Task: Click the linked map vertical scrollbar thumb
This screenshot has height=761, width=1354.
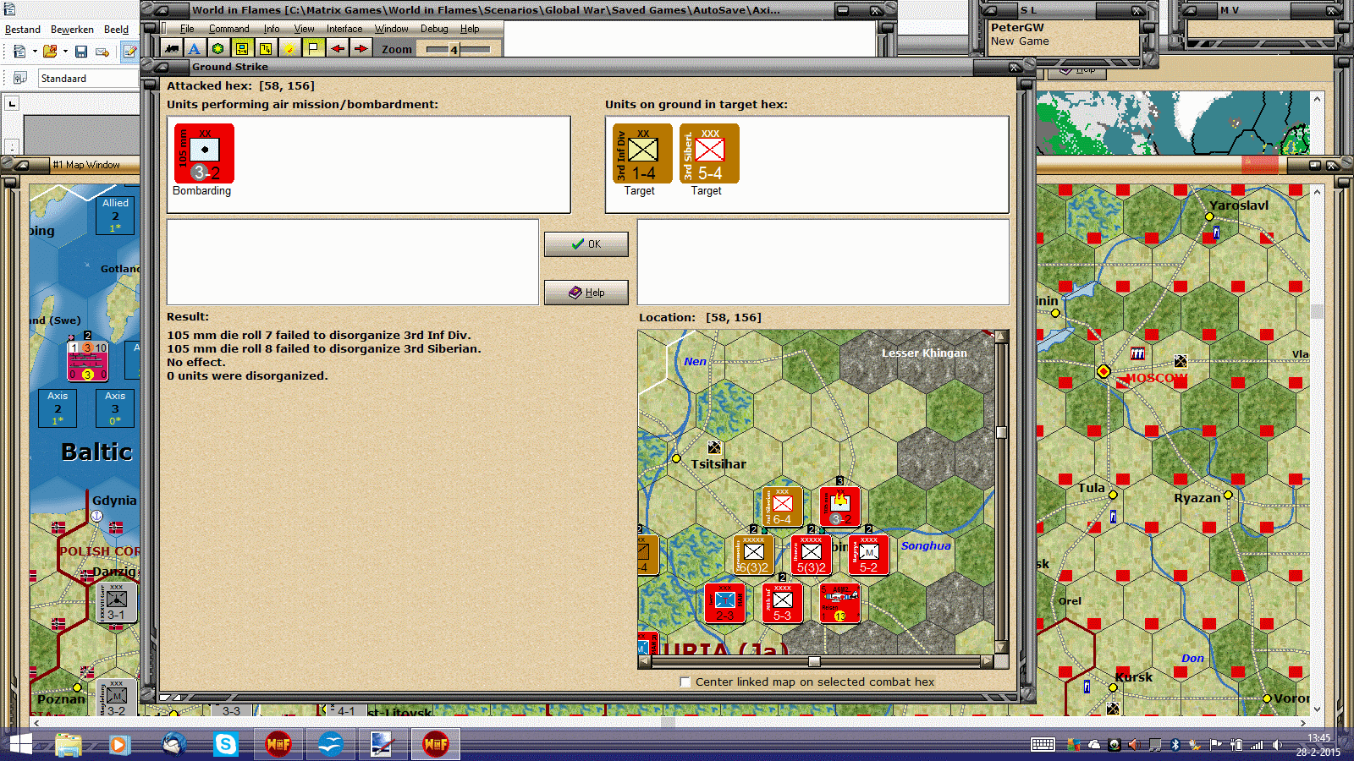Action: pos(1001,432)
